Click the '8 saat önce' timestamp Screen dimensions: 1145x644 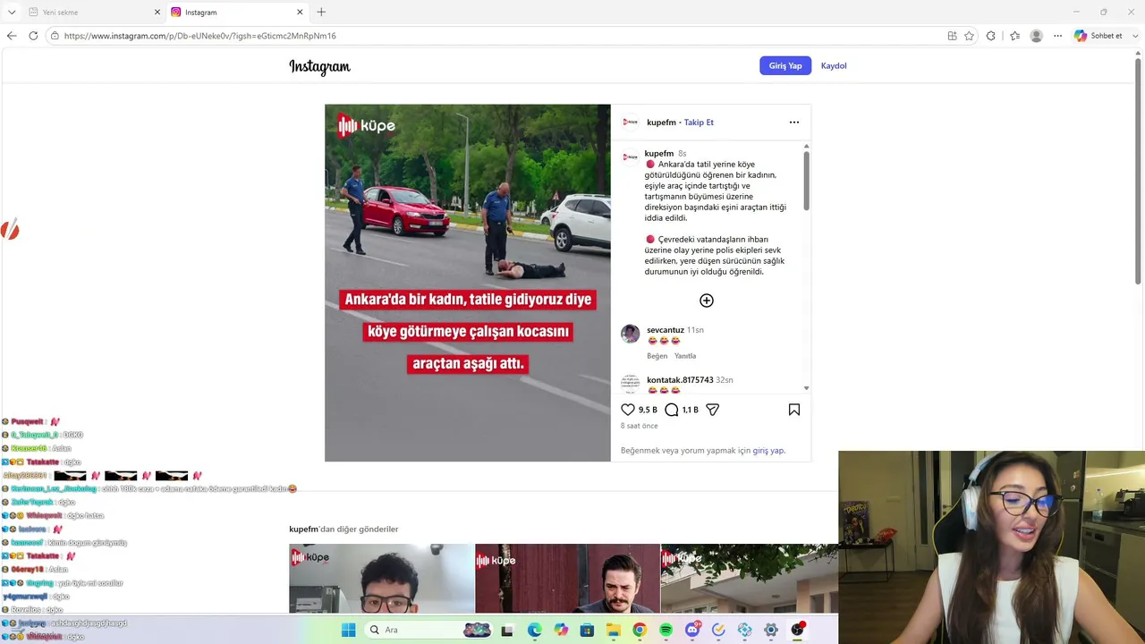(x=640, y=426)
